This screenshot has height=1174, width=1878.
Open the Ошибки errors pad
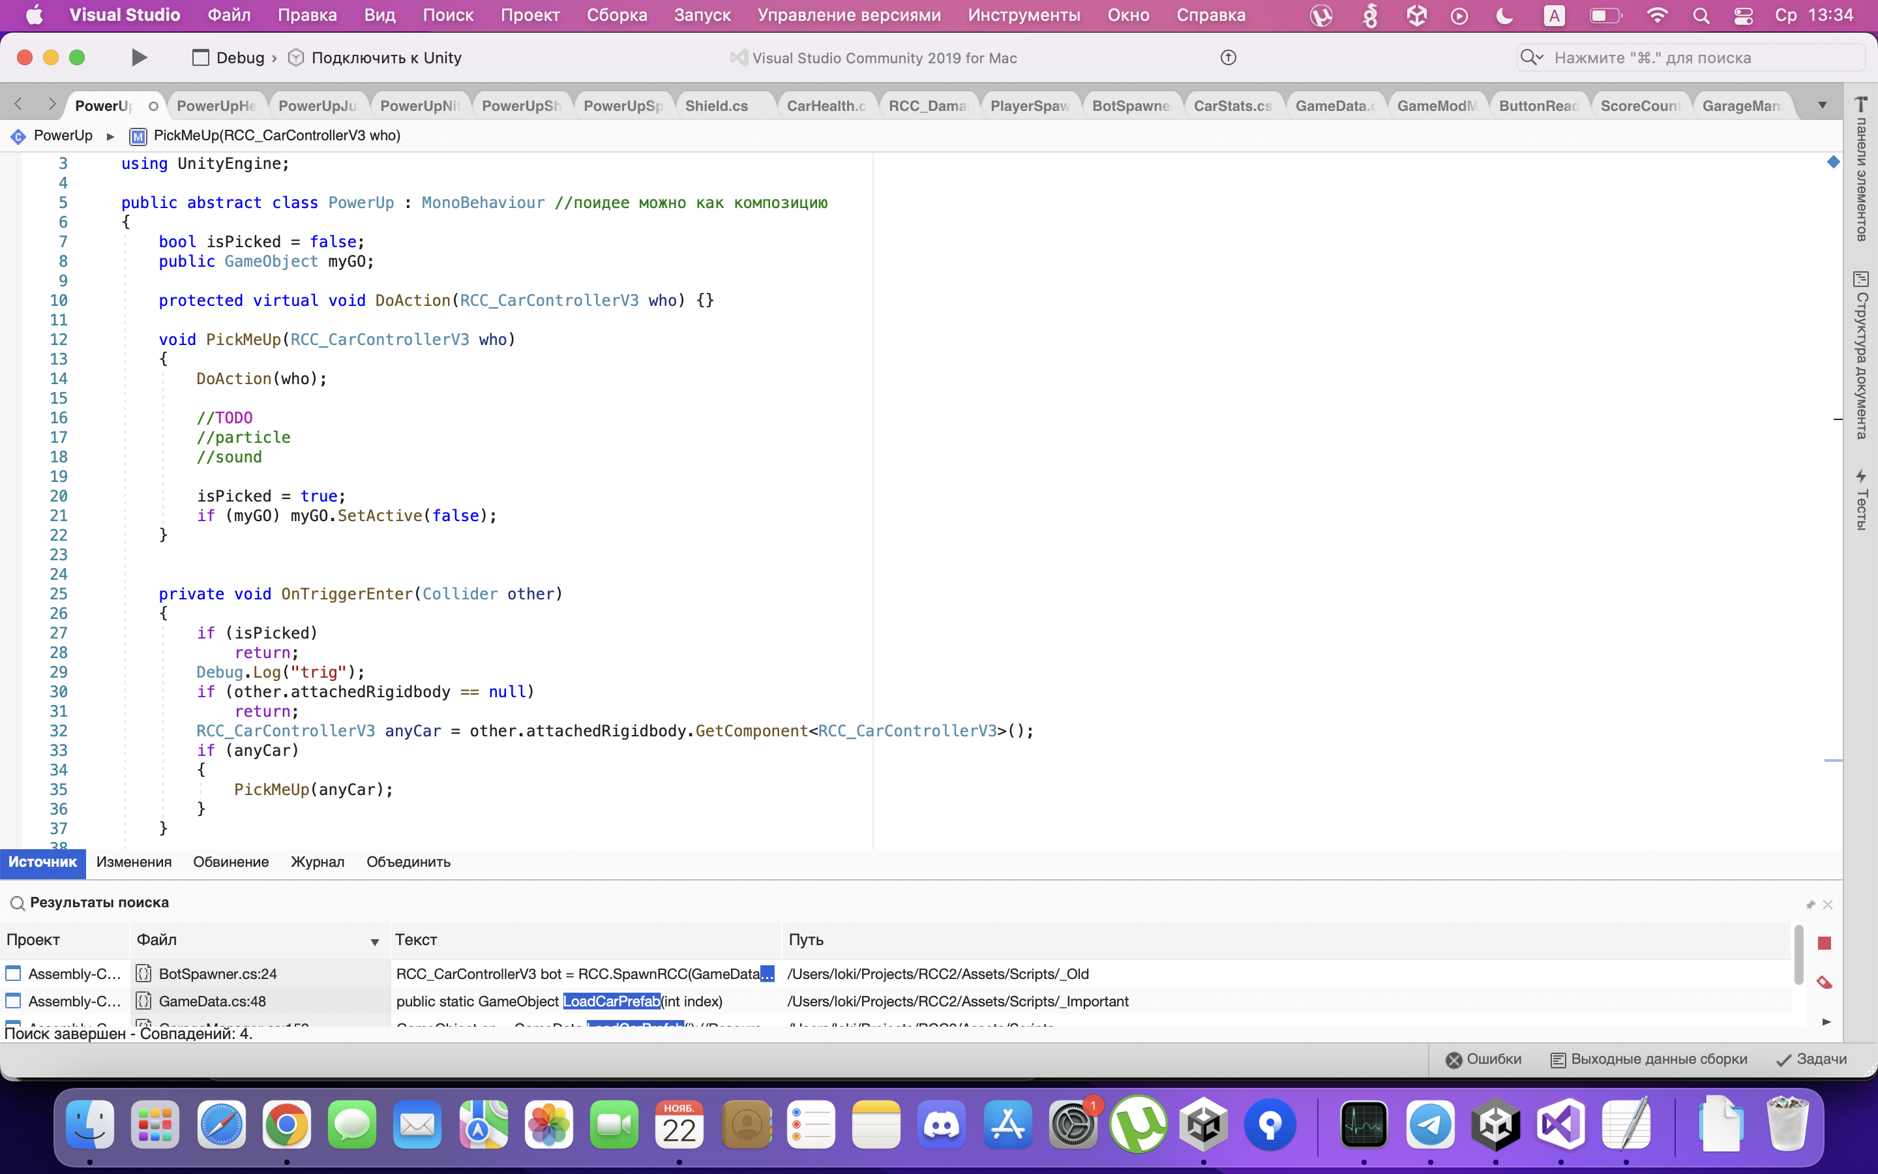1483,1059
